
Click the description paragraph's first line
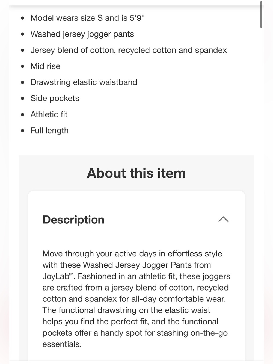[x=132, y=254]
